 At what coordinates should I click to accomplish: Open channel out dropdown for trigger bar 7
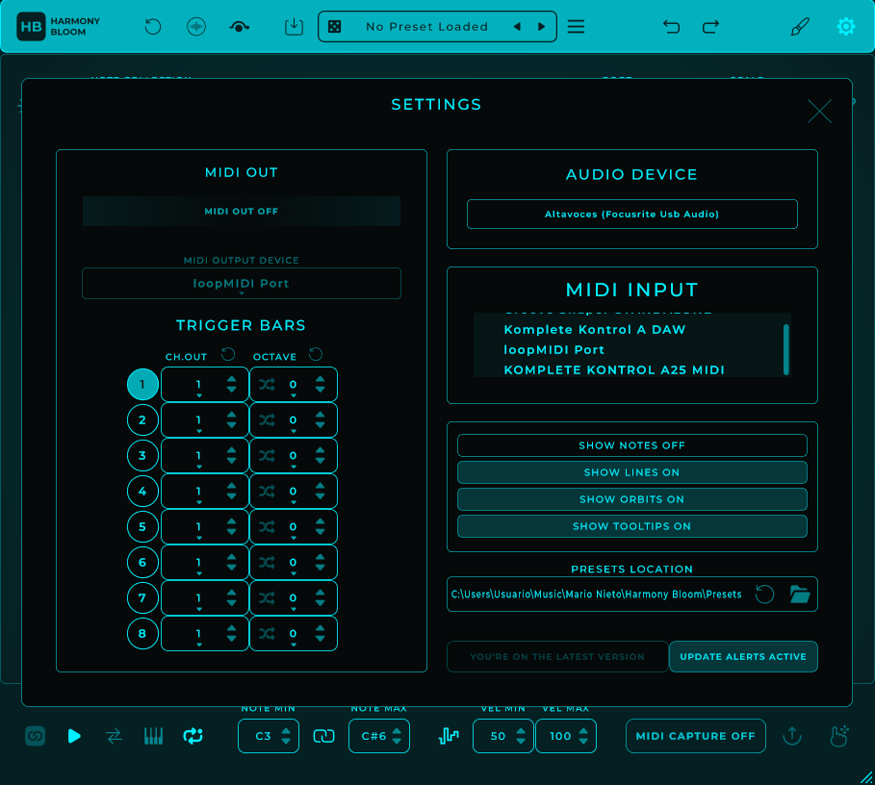(198, 598)
